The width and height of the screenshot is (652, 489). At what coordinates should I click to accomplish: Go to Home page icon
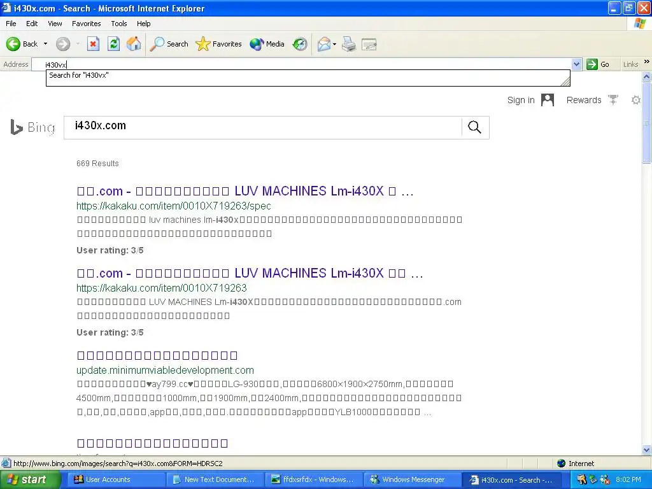tap(134, 44)
